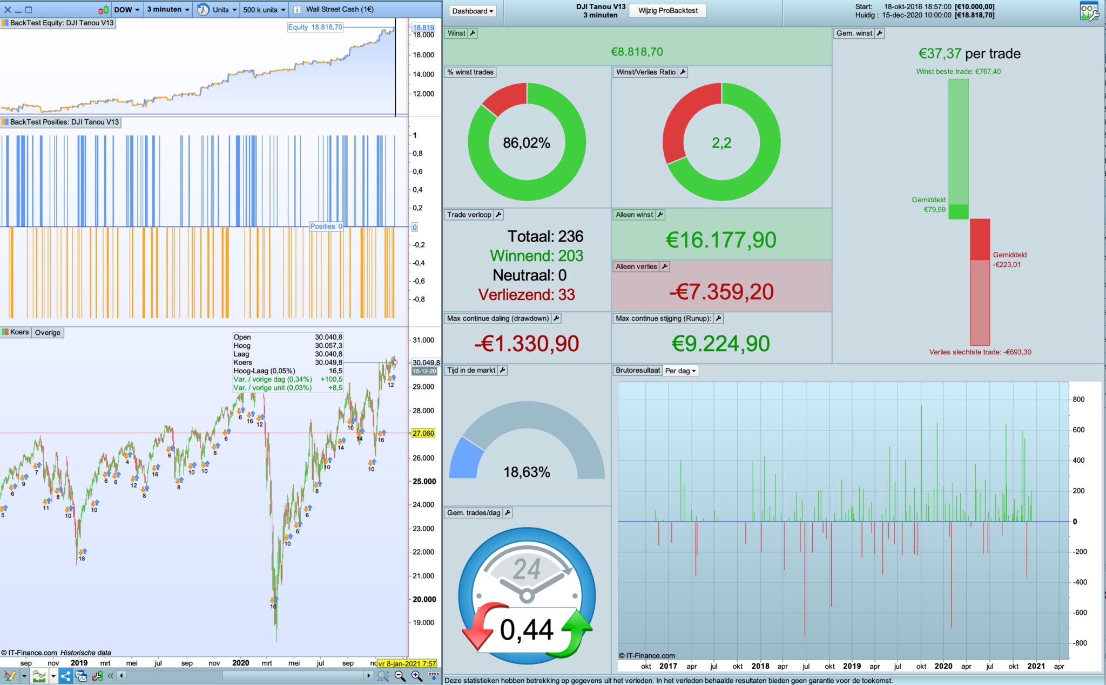
Task: Zoom out using the magnifier minus icon
Action: point(400,675)
